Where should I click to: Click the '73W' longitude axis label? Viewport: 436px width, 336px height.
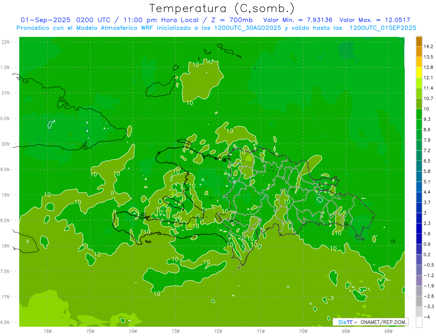(175, 331)
